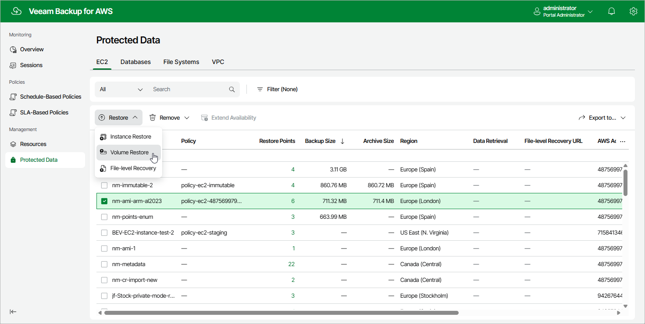Open notifications bell icon

[611, 11]
